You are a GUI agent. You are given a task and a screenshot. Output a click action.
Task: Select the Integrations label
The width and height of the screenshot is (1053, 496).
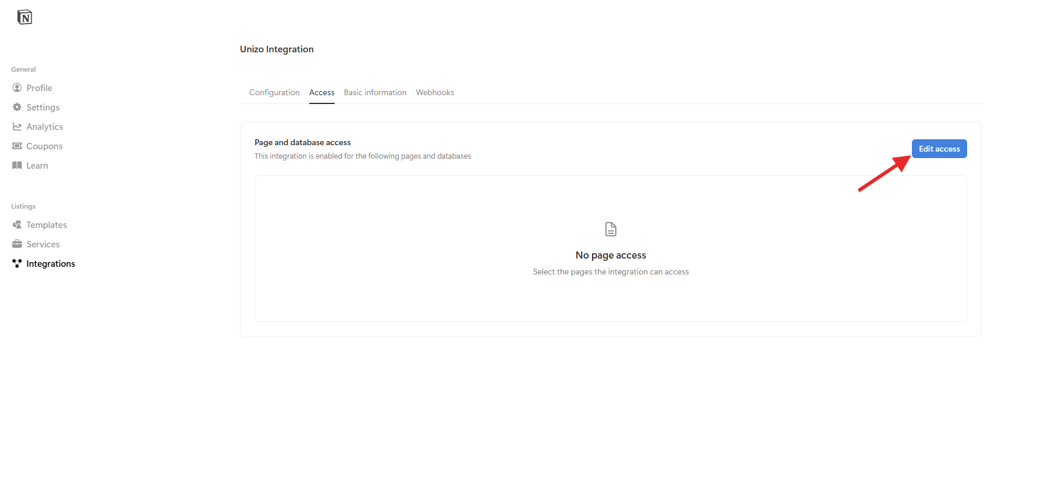[51, 263]
